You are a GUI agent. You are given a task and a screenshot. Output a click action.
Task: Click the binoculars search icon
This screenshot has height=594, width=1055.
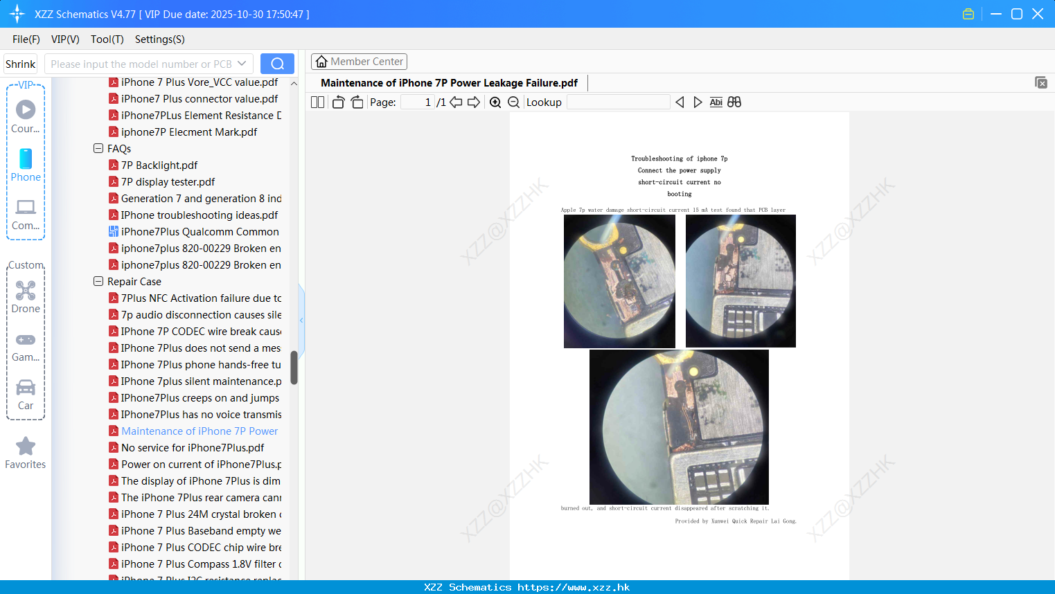[x=734, y=102]
